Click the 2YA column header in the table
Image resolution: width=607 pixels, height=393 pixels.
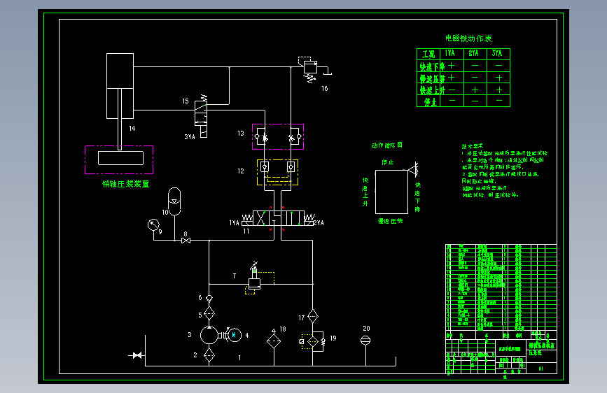[x=473, y=53]
